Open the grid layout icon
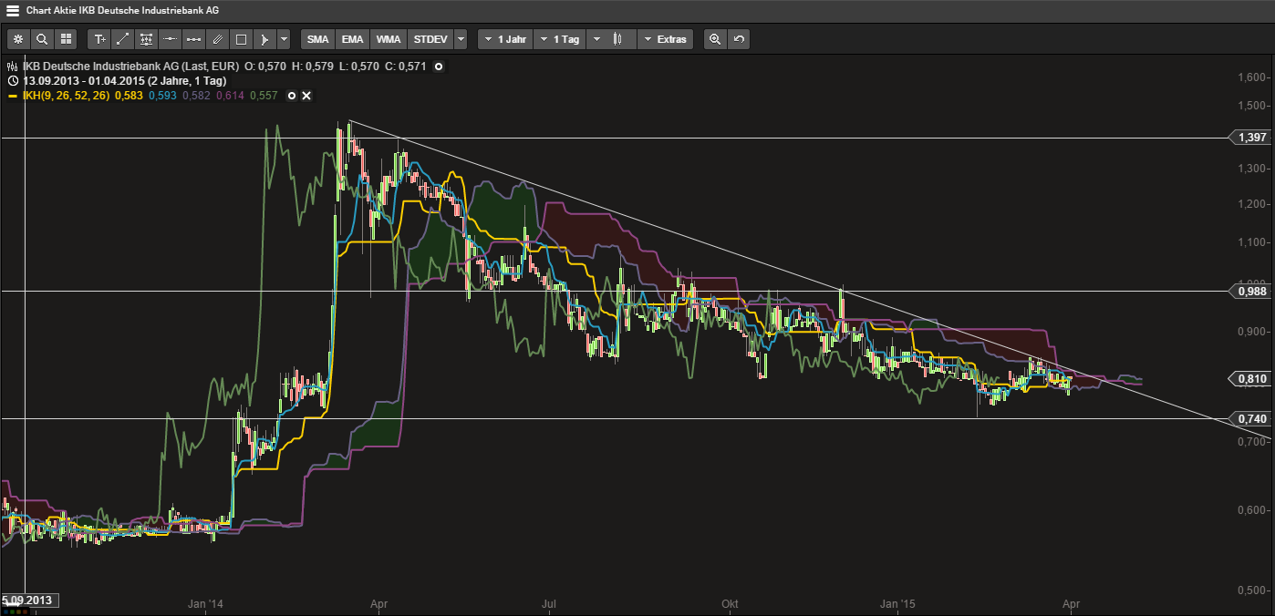 (66, 39)
